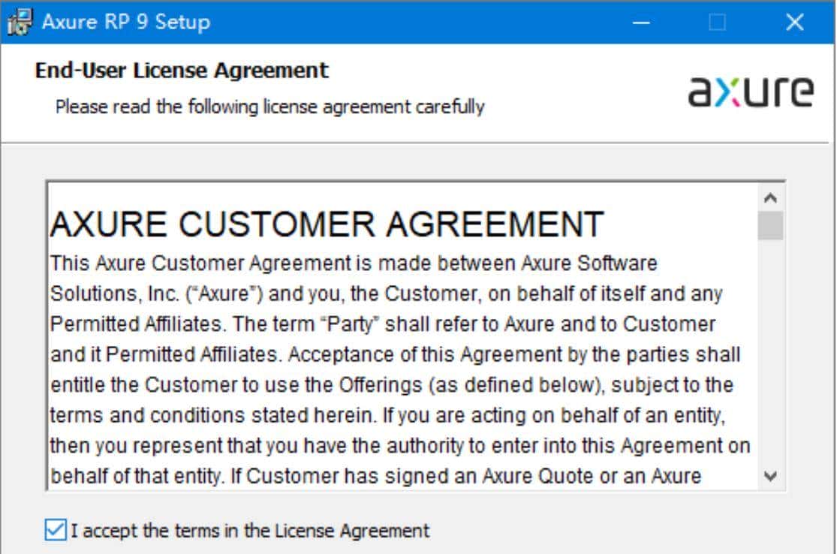
Task: Click the line starting "terms and conditions stated herein"
Action: point(387,415)
